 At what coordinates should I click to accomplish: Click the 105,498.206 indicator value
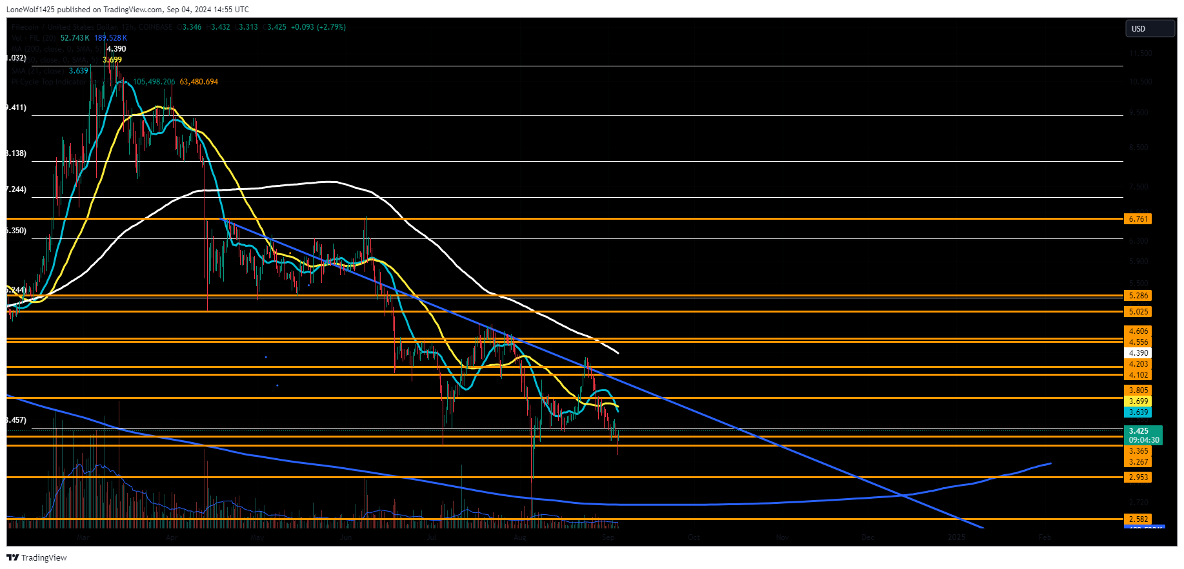click(x=154, y=82)
